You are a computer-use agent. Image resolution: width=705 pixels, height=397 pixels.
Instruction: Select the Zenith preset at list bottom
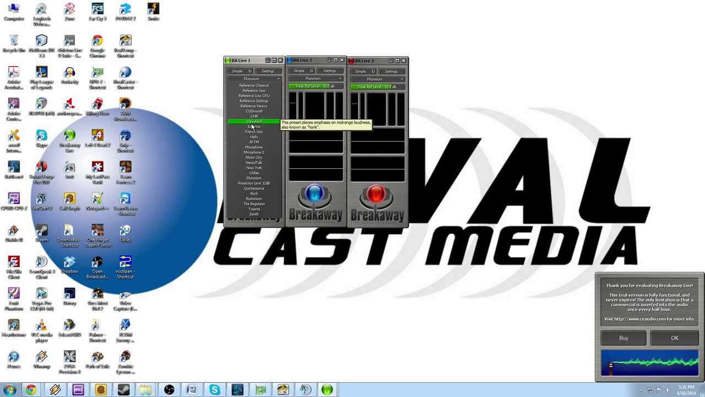tap(254, 214)
